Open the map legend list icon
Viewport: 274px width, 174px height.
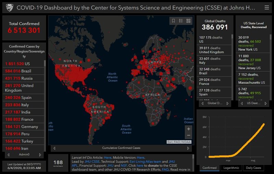[181, 21]
